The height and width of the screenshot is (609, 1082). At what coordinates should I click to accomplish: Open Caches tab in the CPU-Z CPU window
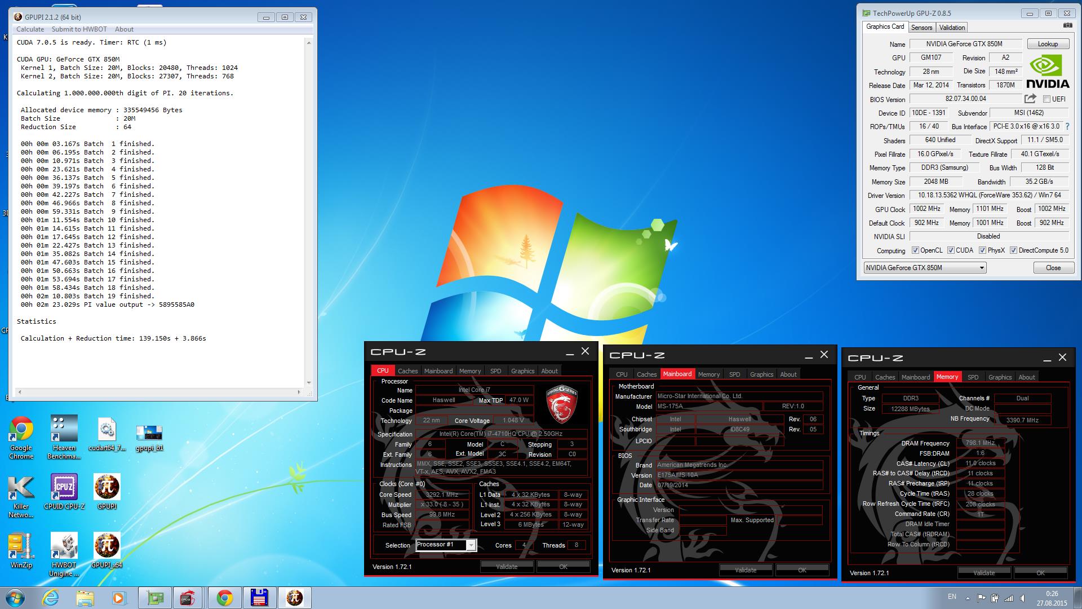click(407, 371)
